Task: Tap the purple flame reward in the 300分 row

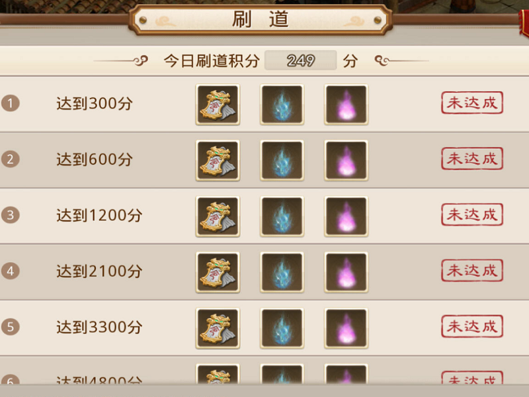Action: coord(346,105)
